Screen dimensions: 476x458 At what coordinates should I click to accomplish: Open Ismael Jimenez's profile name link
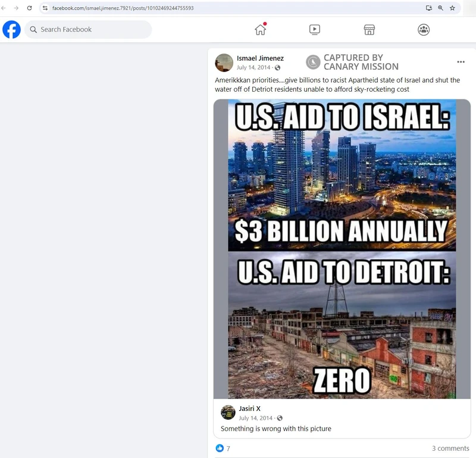tap(260, 58)
